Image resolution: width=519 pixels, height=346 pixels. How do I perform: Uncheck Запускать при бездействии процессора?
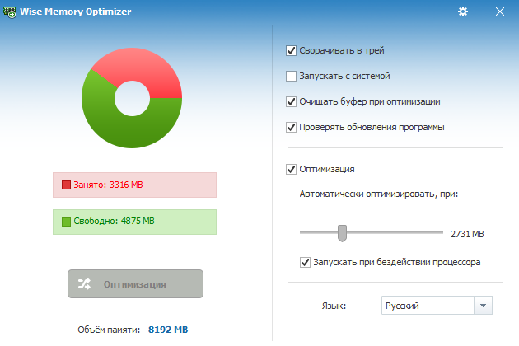tap(305, 262)
